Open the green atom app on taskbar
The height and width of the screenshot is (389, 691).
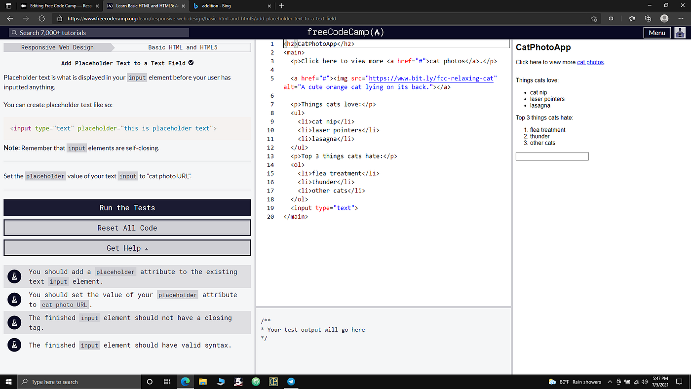[256, 382]
